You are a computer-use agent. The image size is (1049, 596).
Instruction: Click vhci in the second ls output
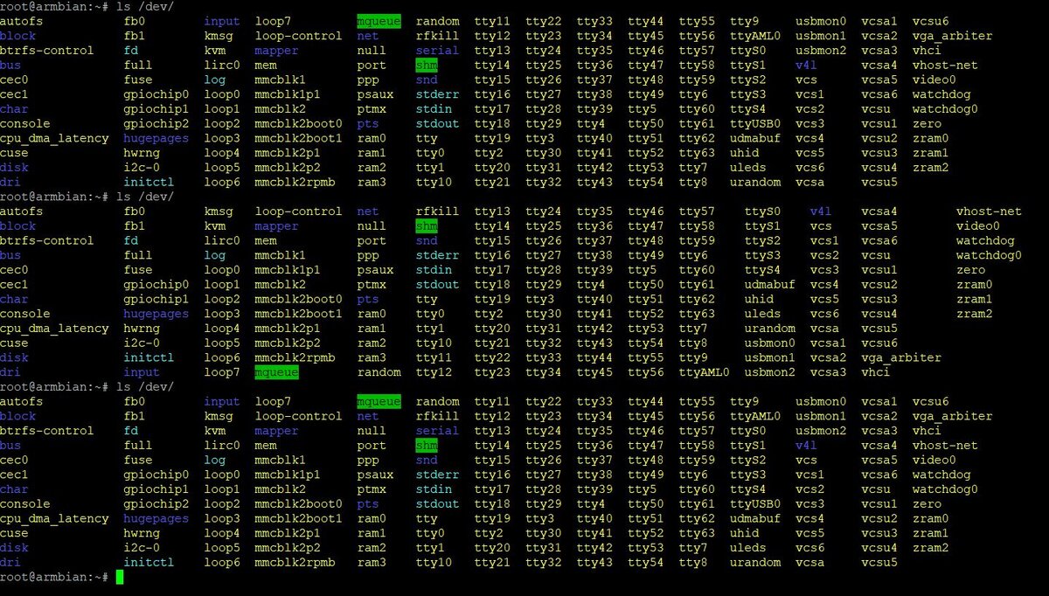[875, 372]
